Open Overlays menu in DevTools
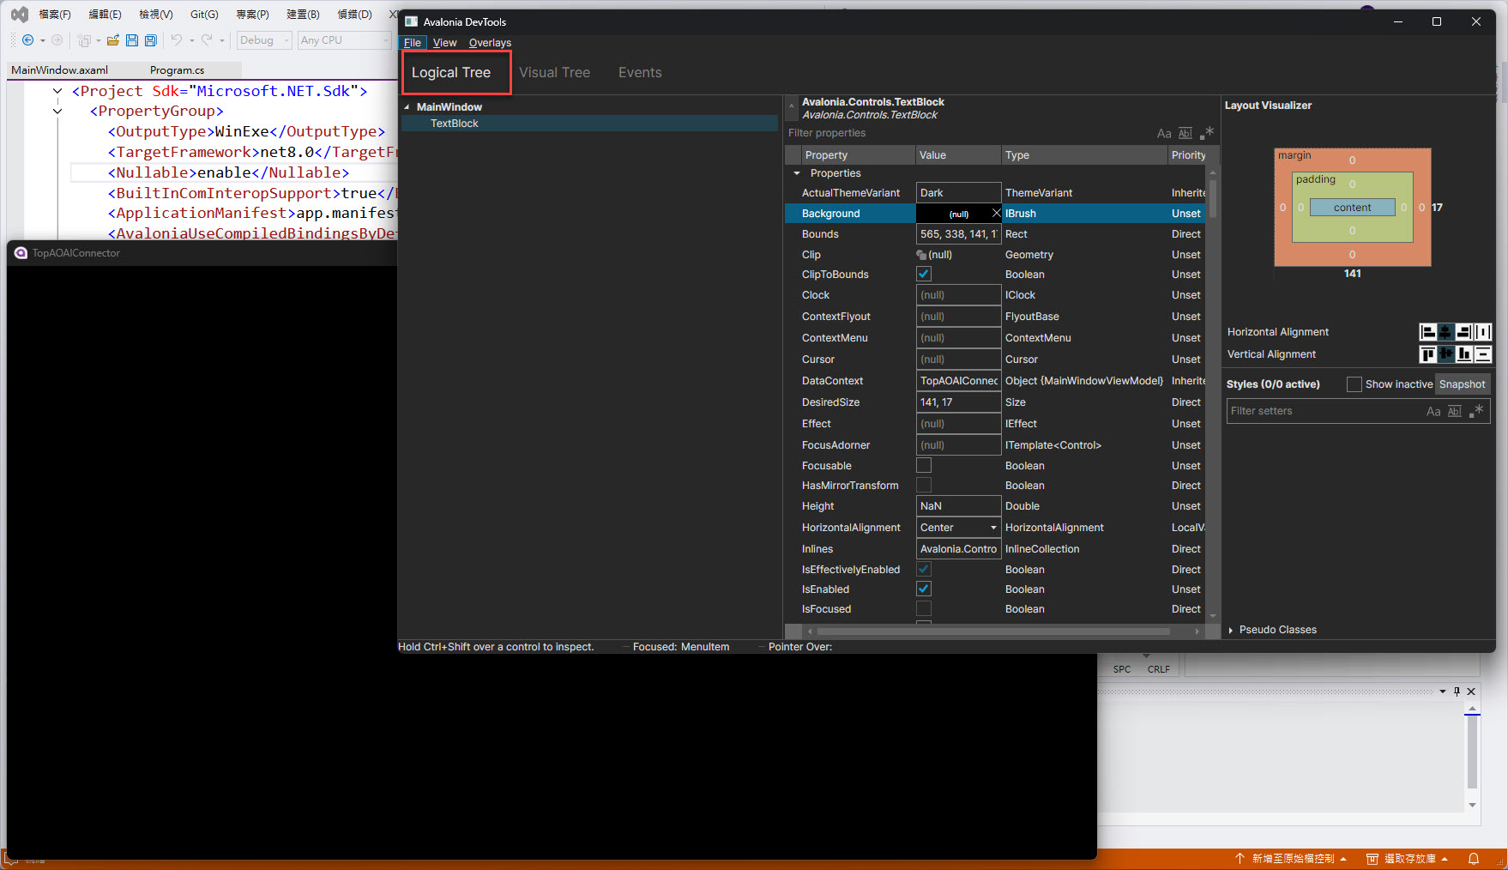The width and height of the screenshot is (1508, 870). 490,43
